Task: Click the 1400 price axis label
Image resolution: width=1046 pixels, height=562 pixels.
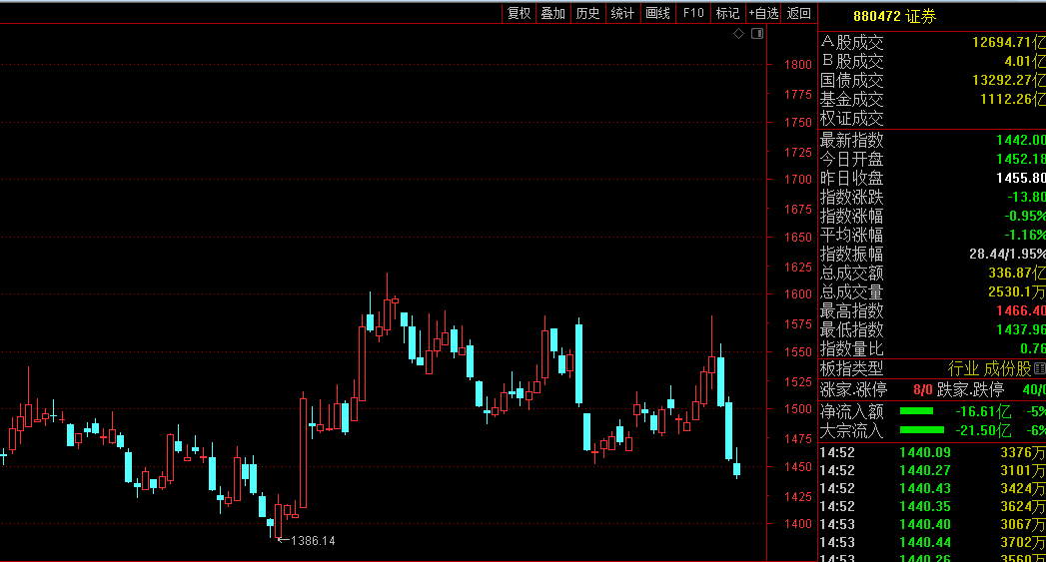Action: pos(798,524)
